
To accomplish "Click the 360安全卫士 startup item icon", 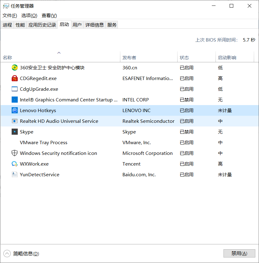I will point(15,68).
